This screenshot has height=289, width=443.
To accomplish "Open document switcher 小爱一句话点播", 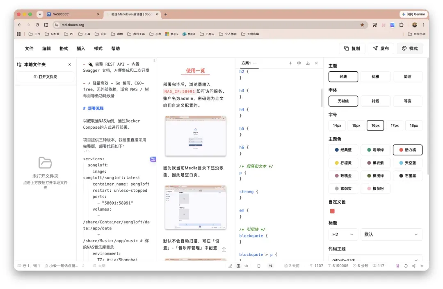I will click(64, 266).
